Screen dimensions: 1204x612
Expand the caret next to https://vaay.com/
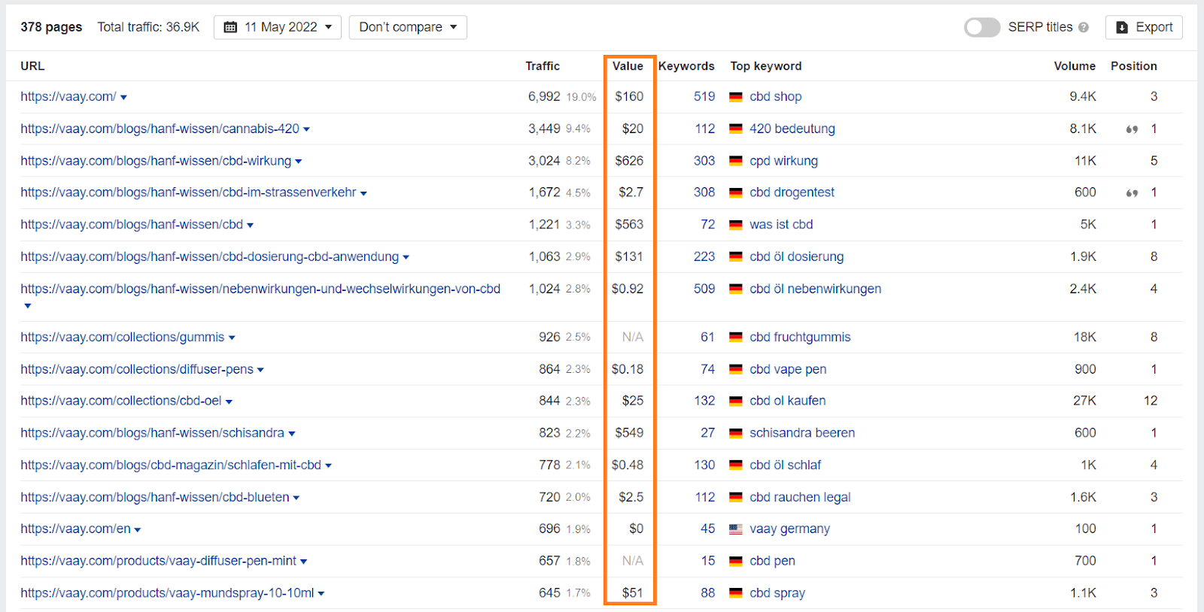(x=123, y=98)
